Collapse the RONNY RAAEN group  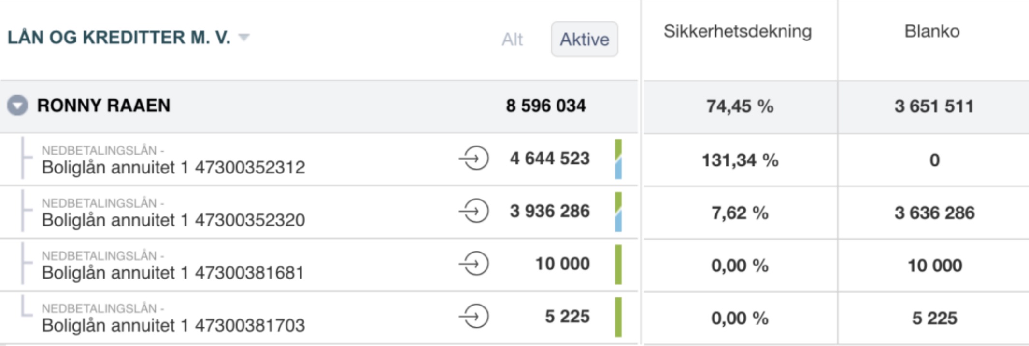coord(17,106)
